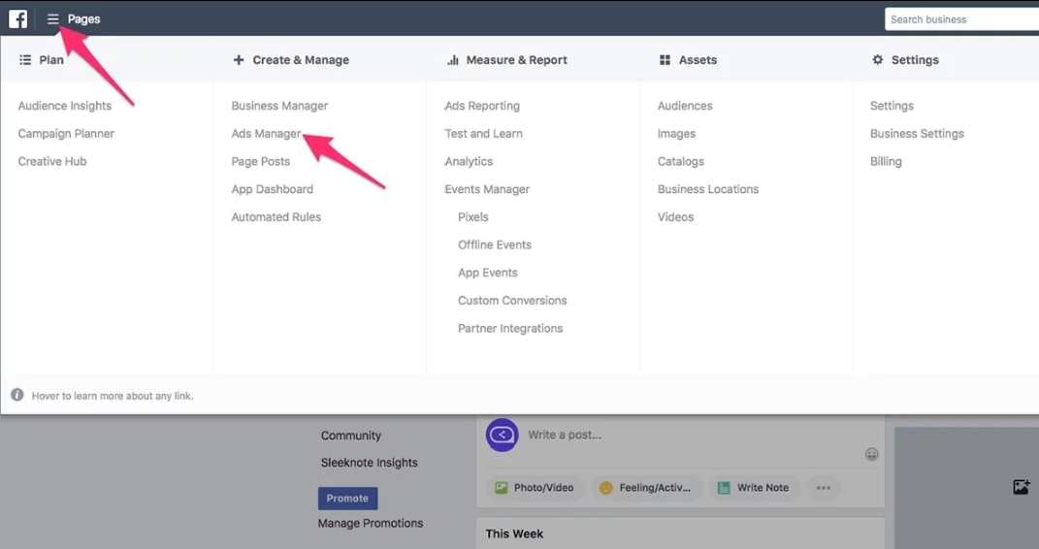This screenshot has height=549, width=1039.
Task: Click the Photo/Video button
Action: click(x=536, y=488)
